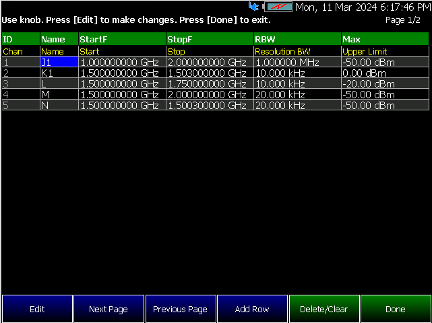Click the RBW column header
432x323 pixels.
point(298,39)
